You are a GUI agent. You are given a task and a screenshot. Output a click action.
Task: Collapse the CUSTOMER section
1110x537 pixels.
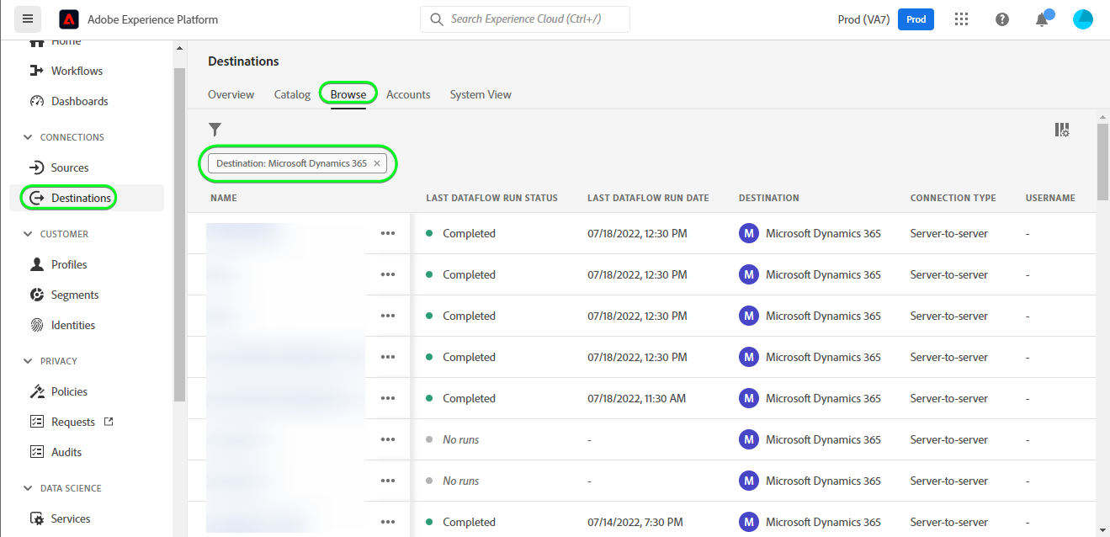point(28,234)
